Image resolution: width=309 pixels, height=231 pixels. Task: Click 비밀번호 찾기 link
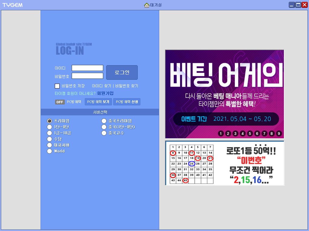point(127,86)
